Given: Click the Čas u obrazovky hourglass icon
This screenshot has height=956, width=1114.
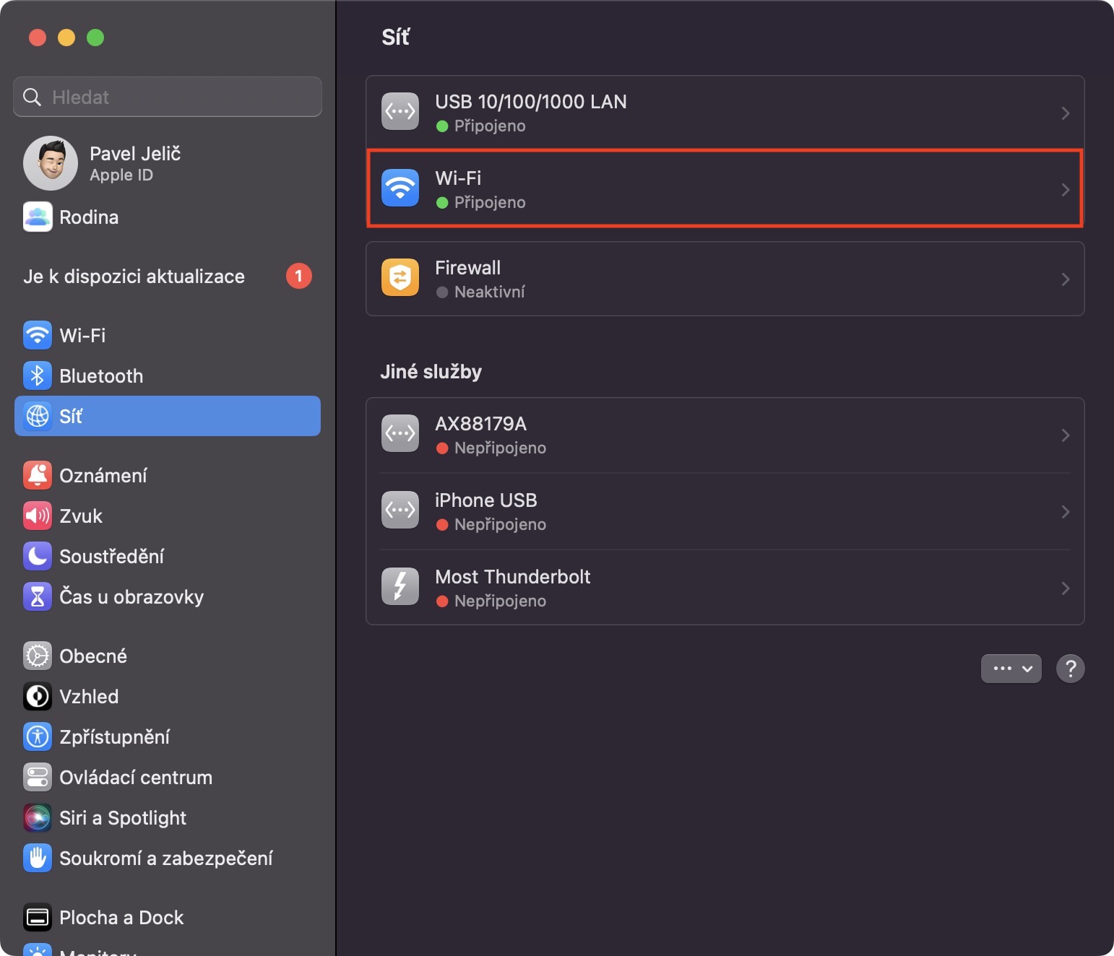Looking at the screenshot, I should tap(38, 596).
